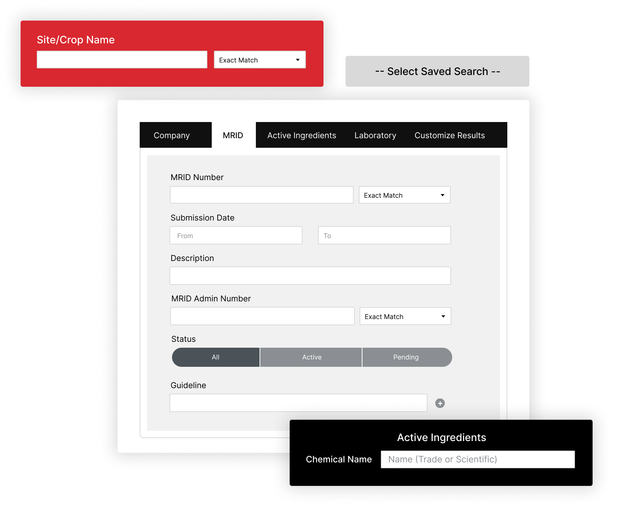622x530 pixels.
Task: Click the MRID Number input field
Action: pos(262,195)
